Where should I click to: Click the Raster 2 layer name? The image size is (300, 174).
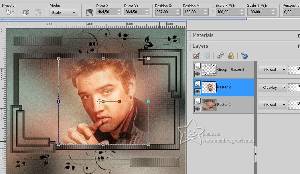pos(224,87)
